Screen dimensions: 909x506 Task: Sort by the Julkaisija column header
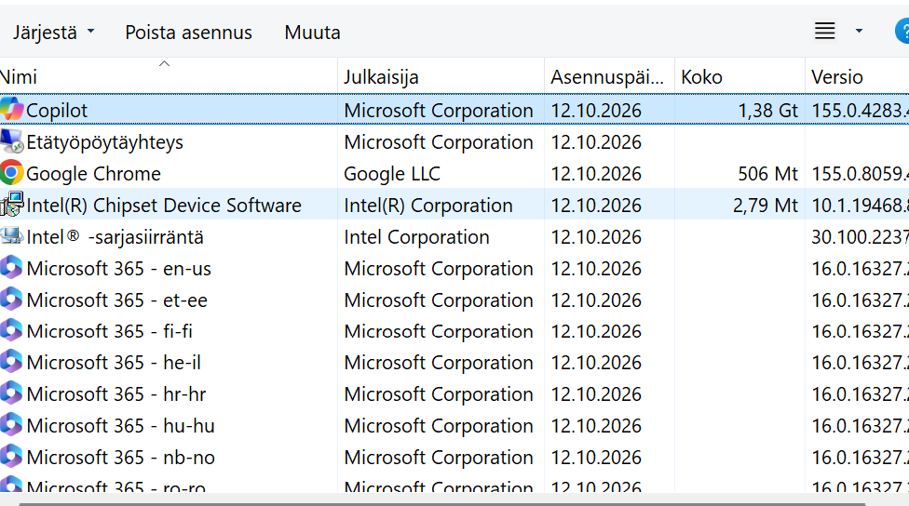[x=441, y=76]
